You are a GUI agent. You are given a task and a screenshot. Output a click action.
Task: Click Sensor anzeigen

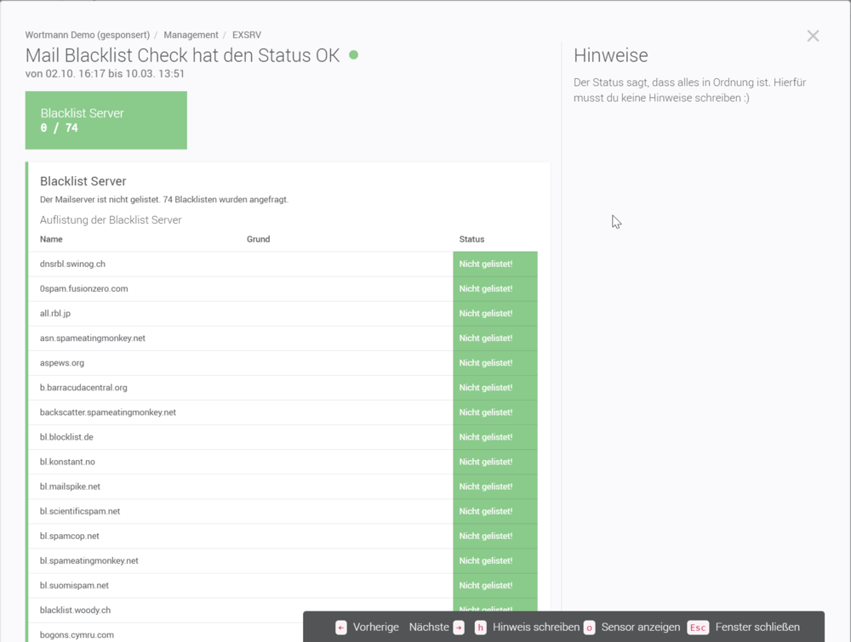640,628
